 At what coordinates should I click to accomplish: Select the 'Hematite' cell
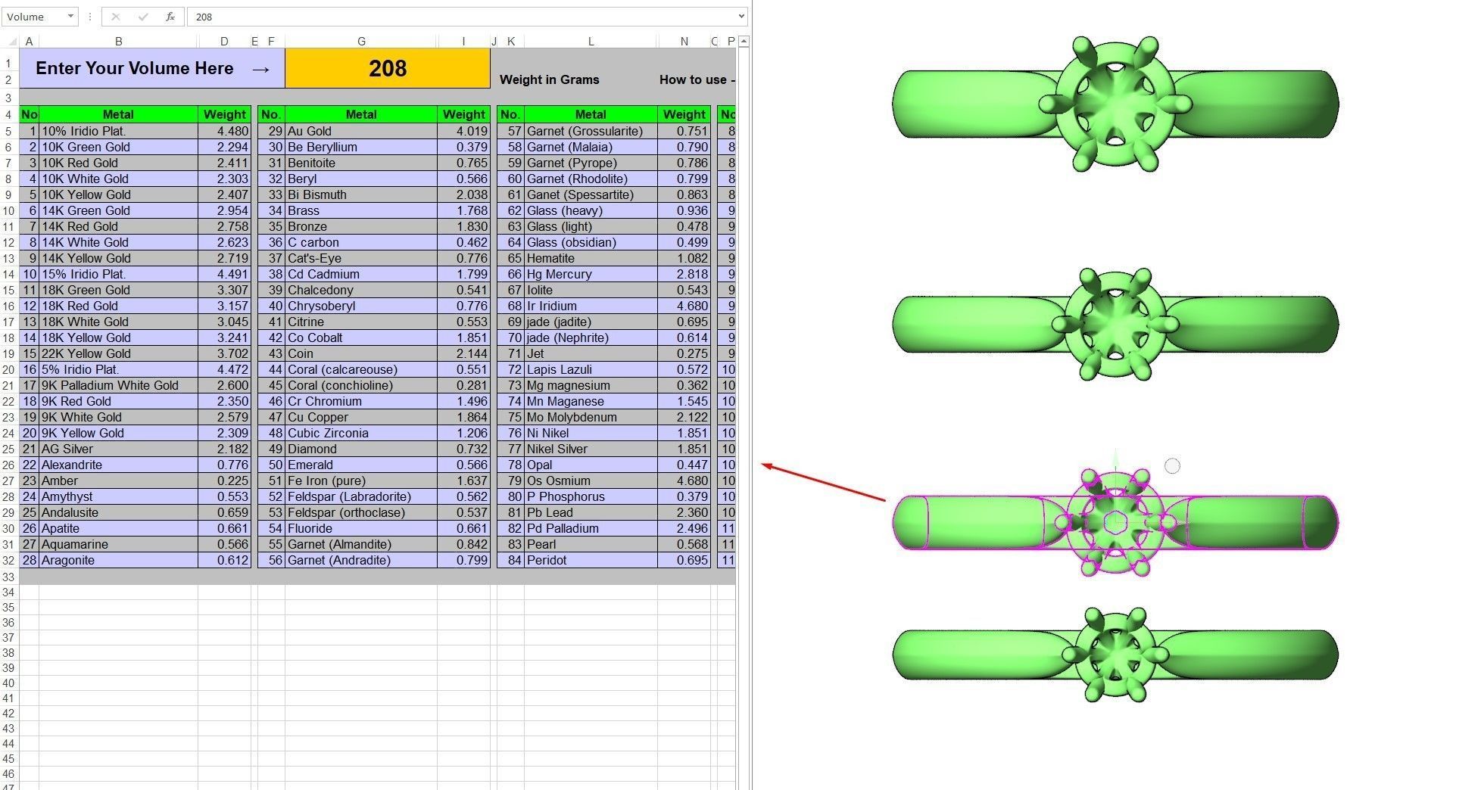[x=591, y=258]
